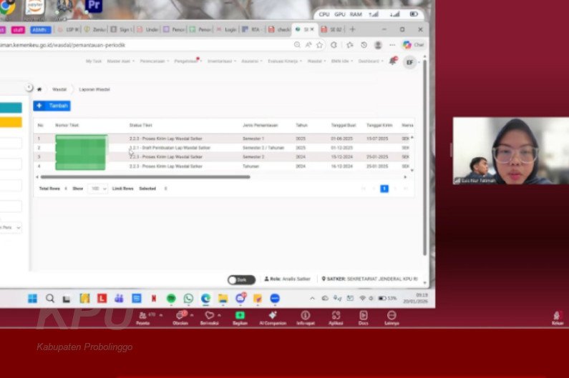This screenshot has width=569, height=378.
Task: Click the Windows Start button
Action: click(32, 298)
